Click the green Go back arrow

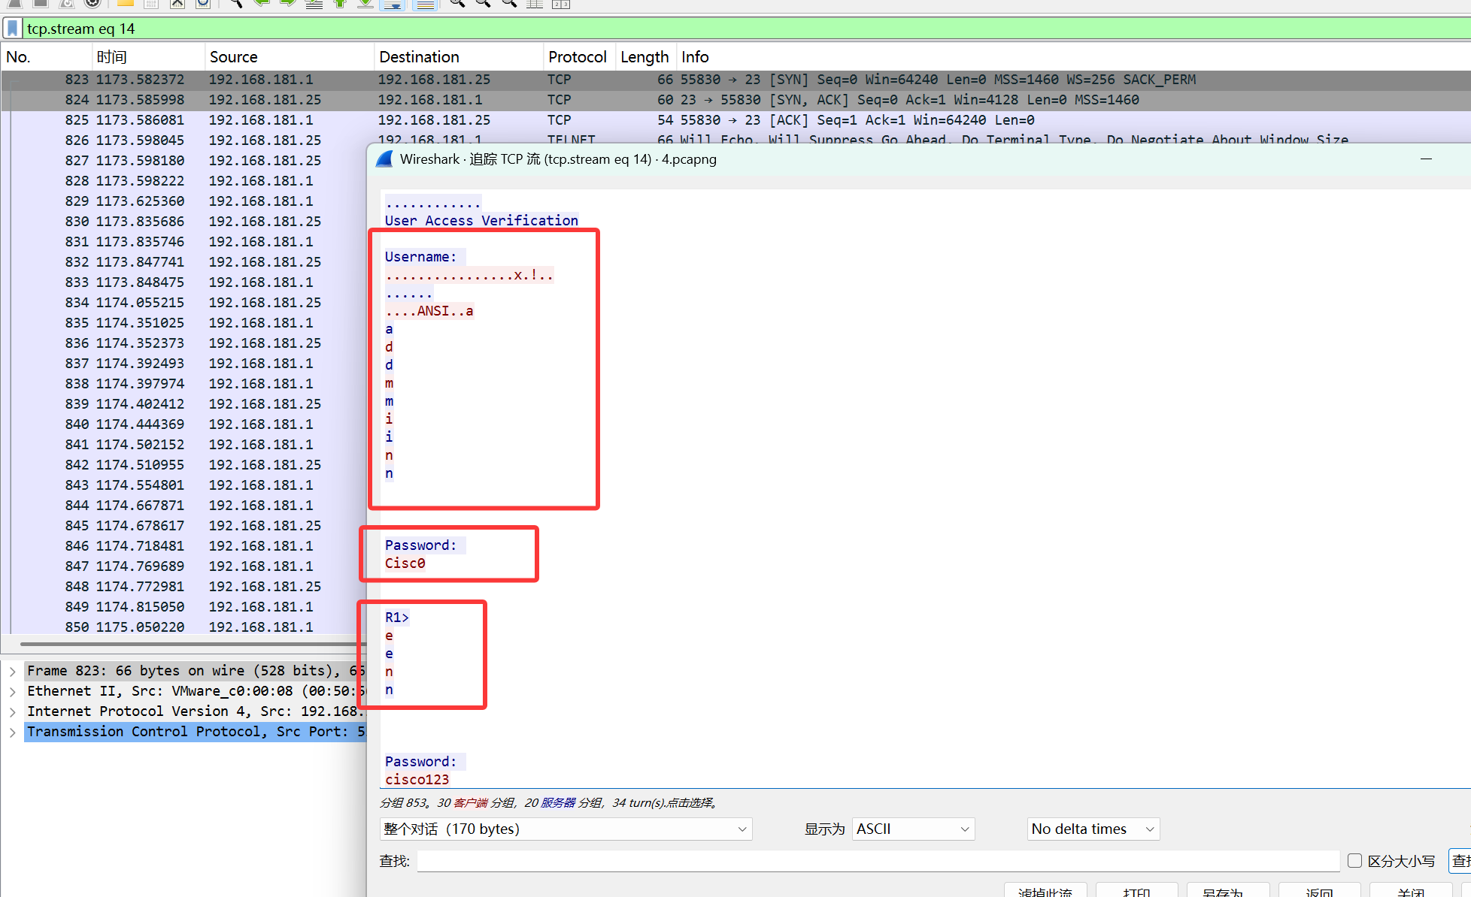pos(262,3)
